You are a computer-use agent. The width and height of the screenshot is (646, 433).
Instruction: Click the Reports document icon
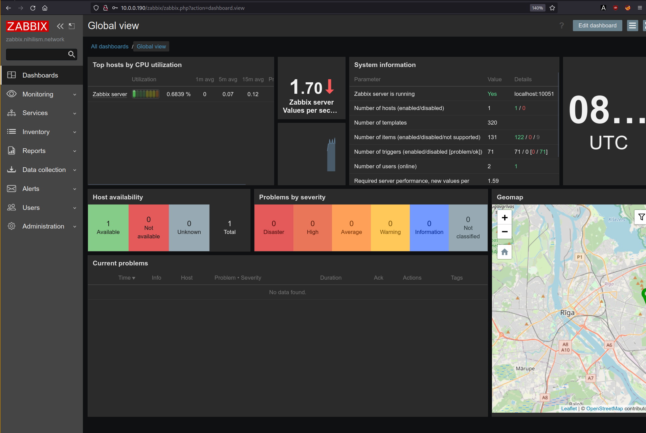coord(12,151)
